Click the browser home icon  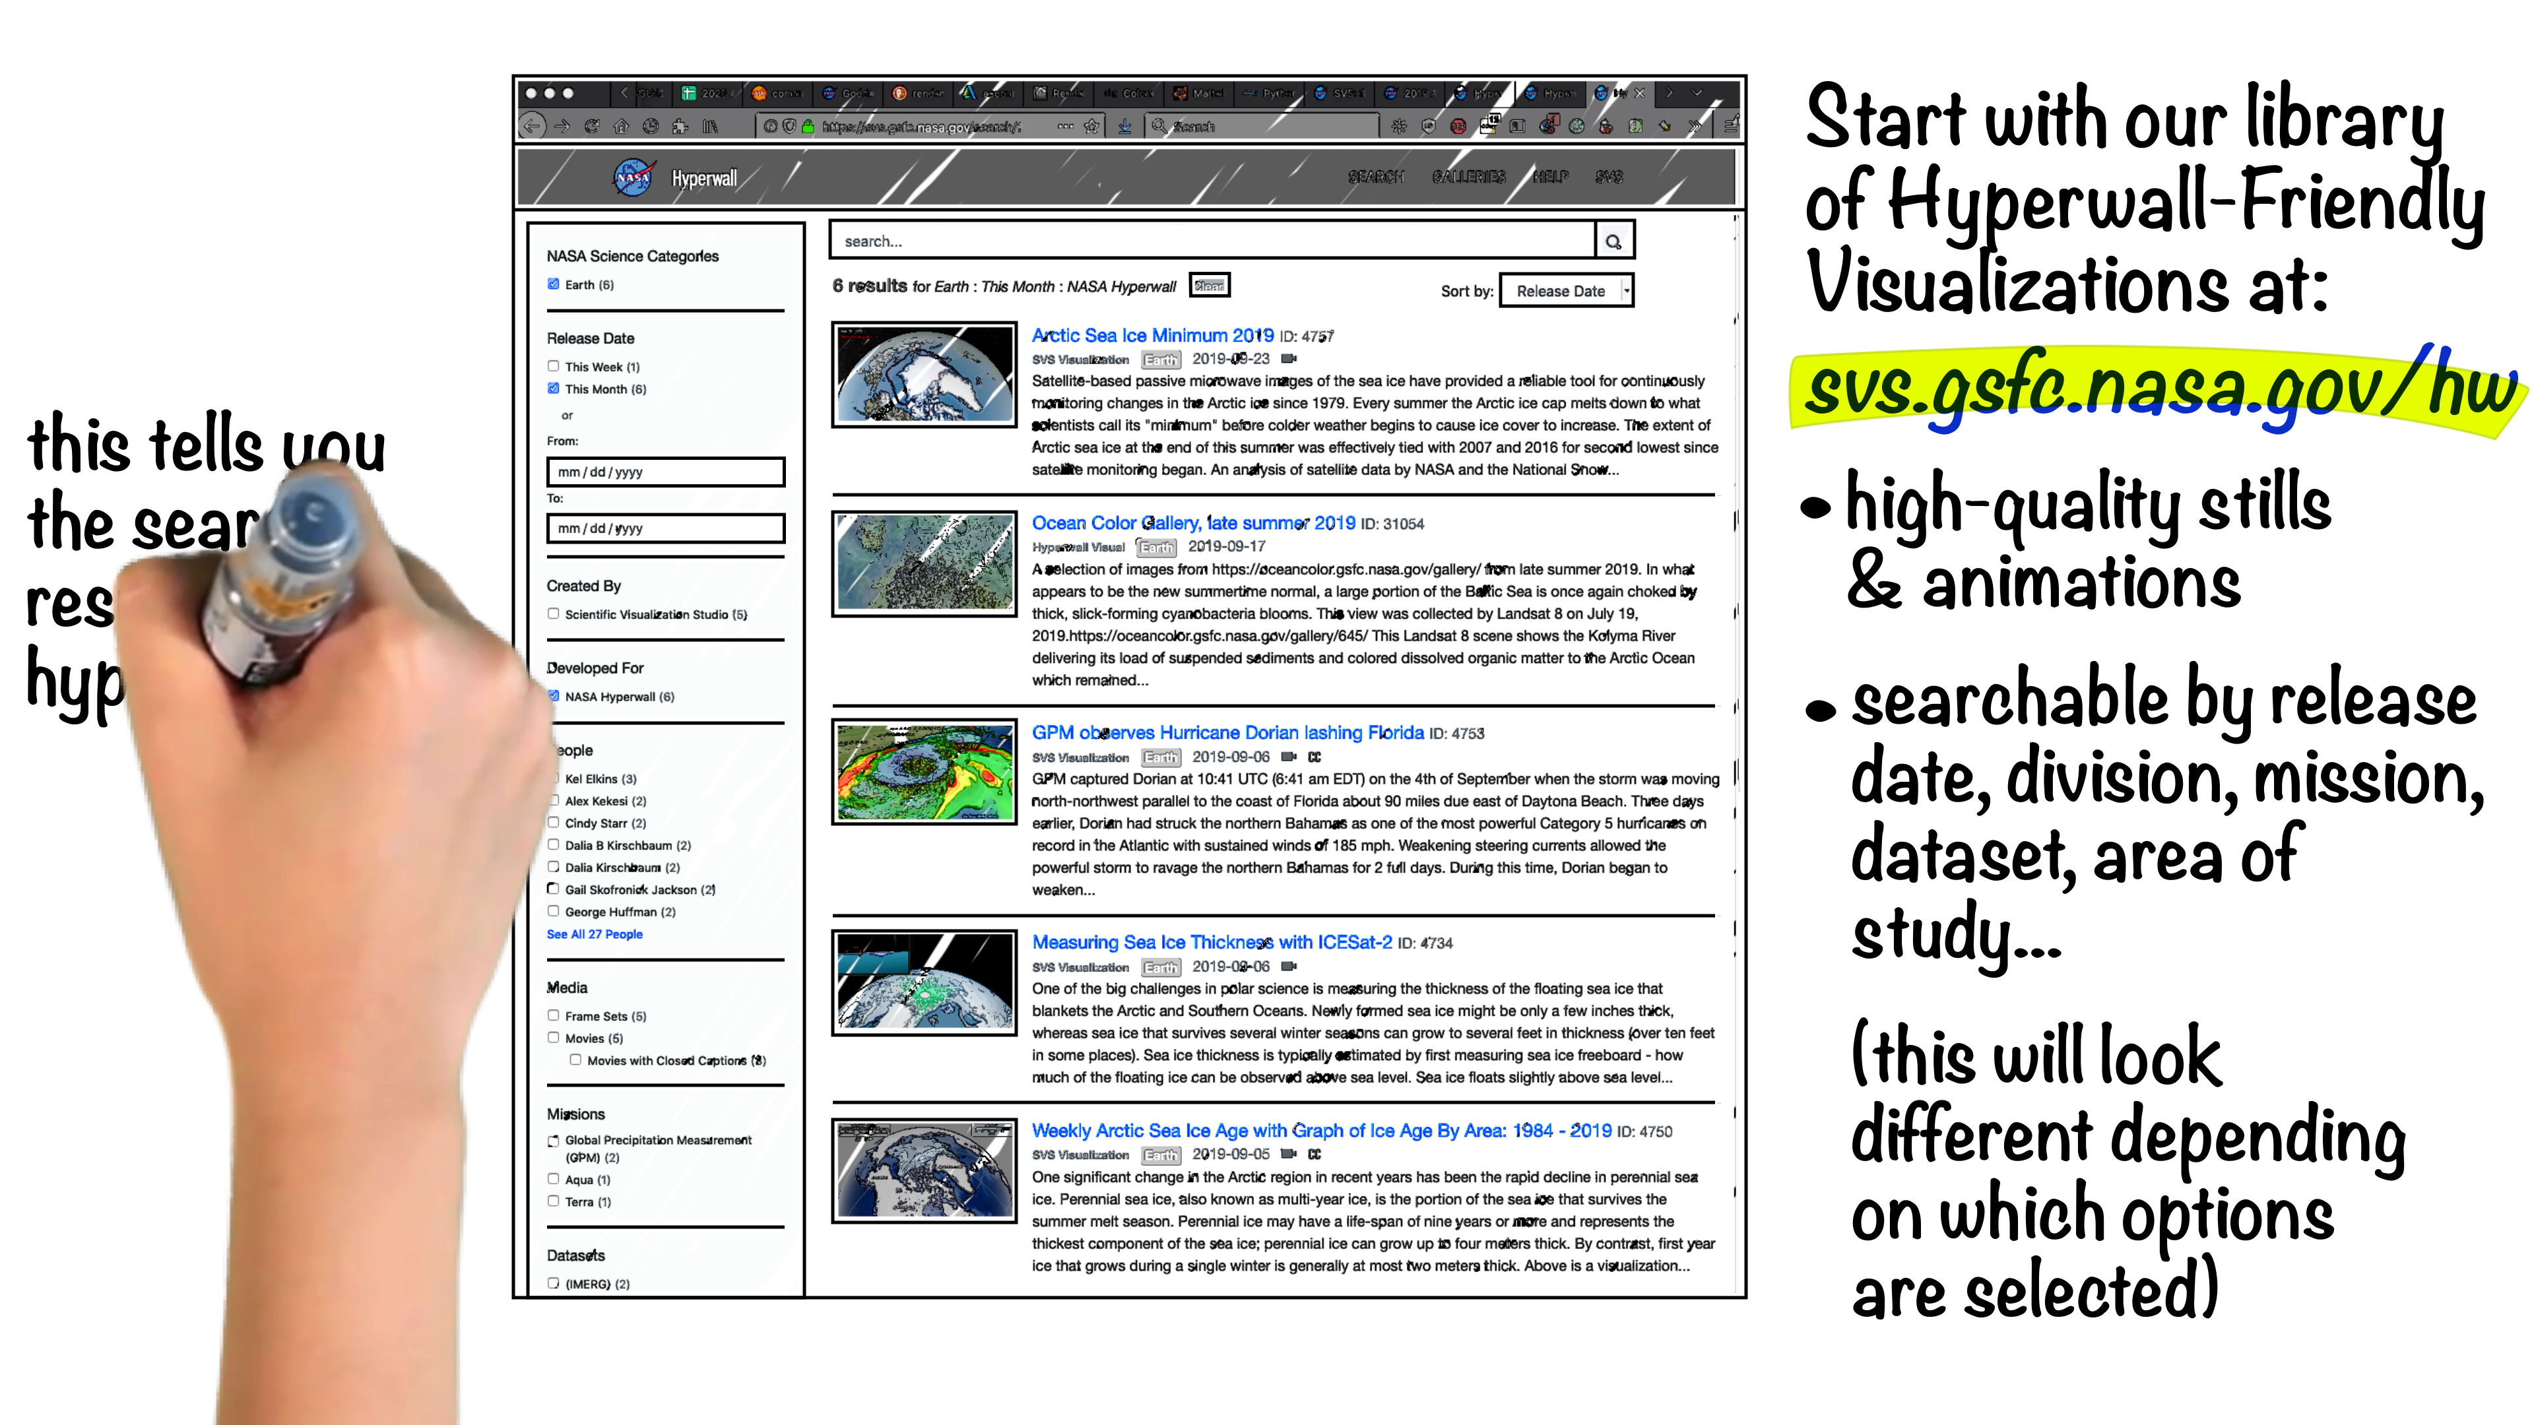point(621,126)
